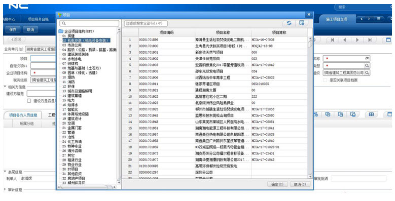This screenshot has width=395, height=201.
Task: Select tree node 01 房建
Action: click(68, 36)
